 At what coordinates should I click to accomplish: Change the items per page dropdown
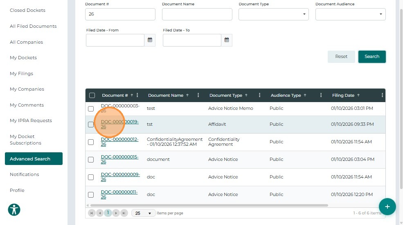(x=143, y=213)
